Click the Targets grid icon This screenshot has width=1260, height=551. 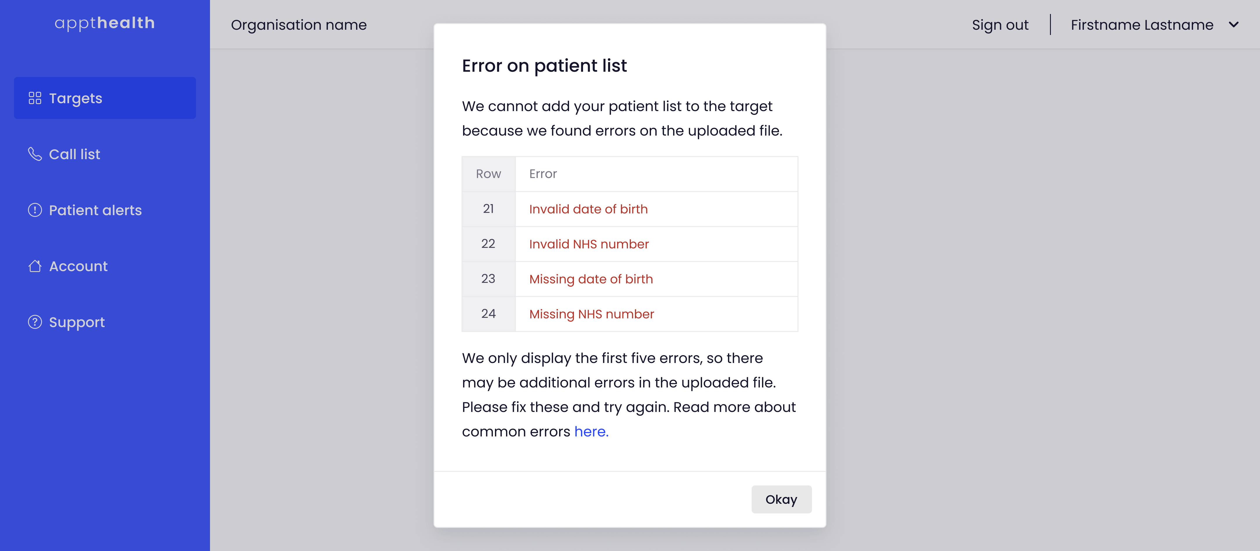pos(35,98)
